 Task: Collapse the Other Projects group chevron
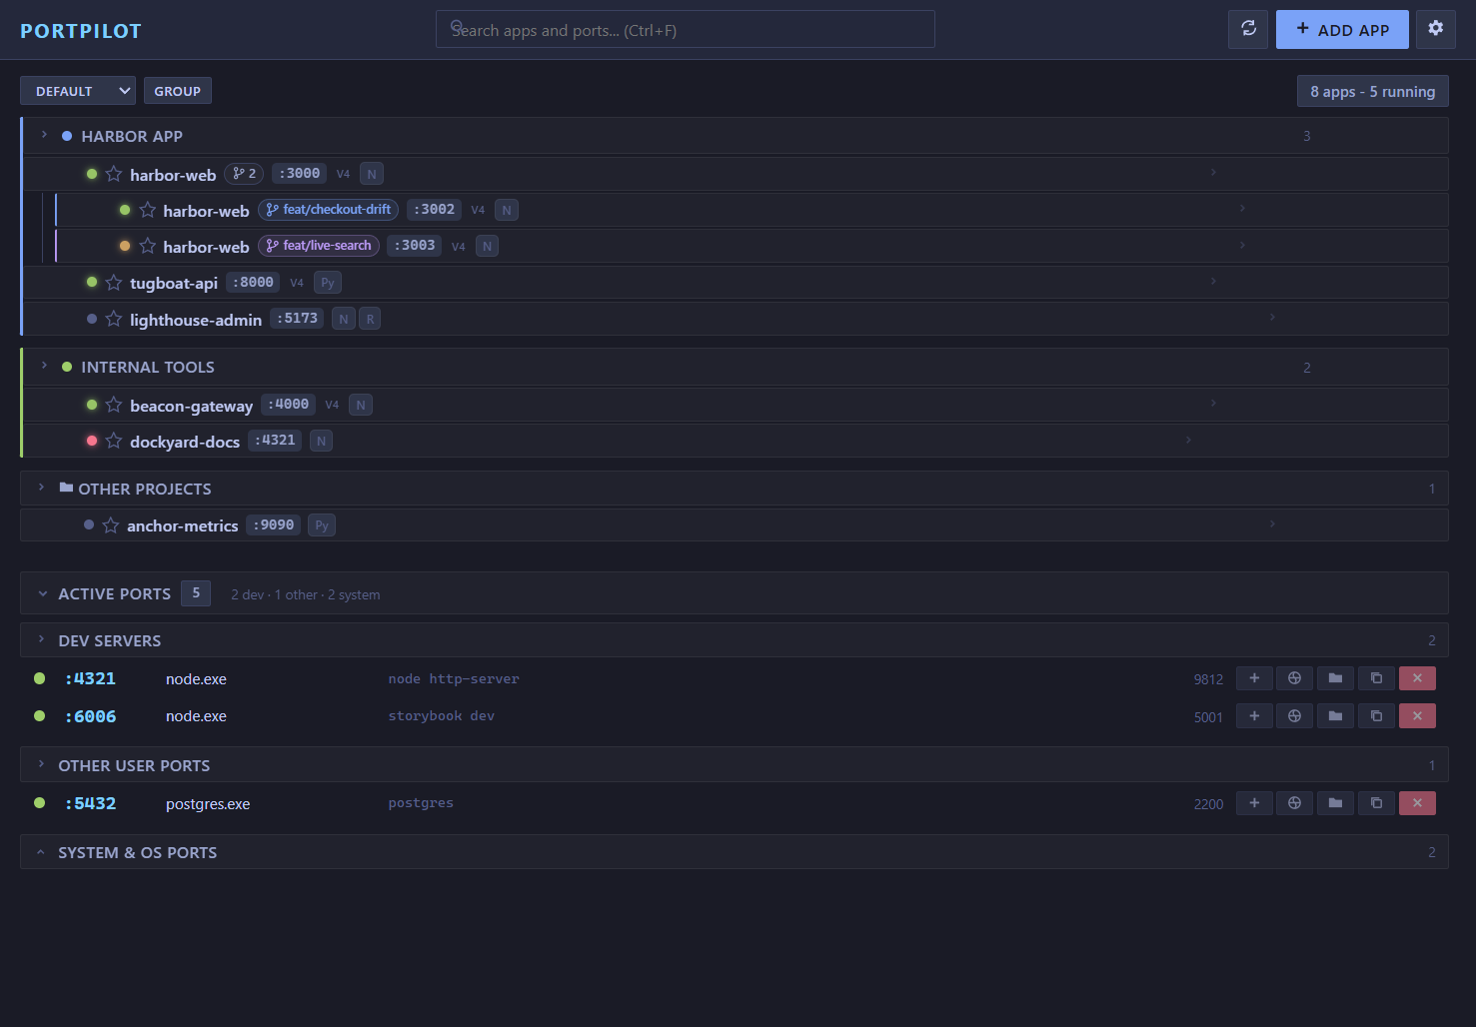coord(41,488)
